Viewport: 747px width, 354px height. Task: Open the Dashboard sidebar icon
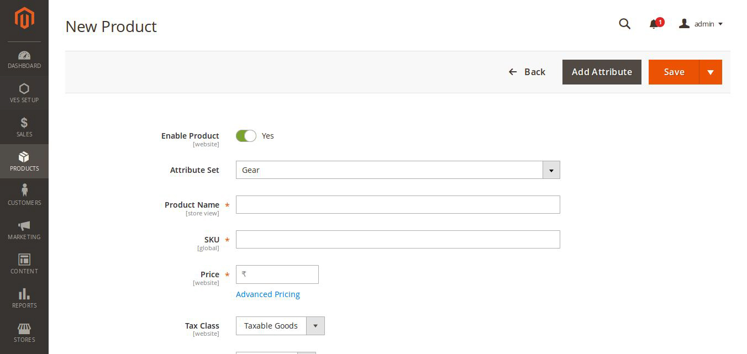[x=24, y=56]
